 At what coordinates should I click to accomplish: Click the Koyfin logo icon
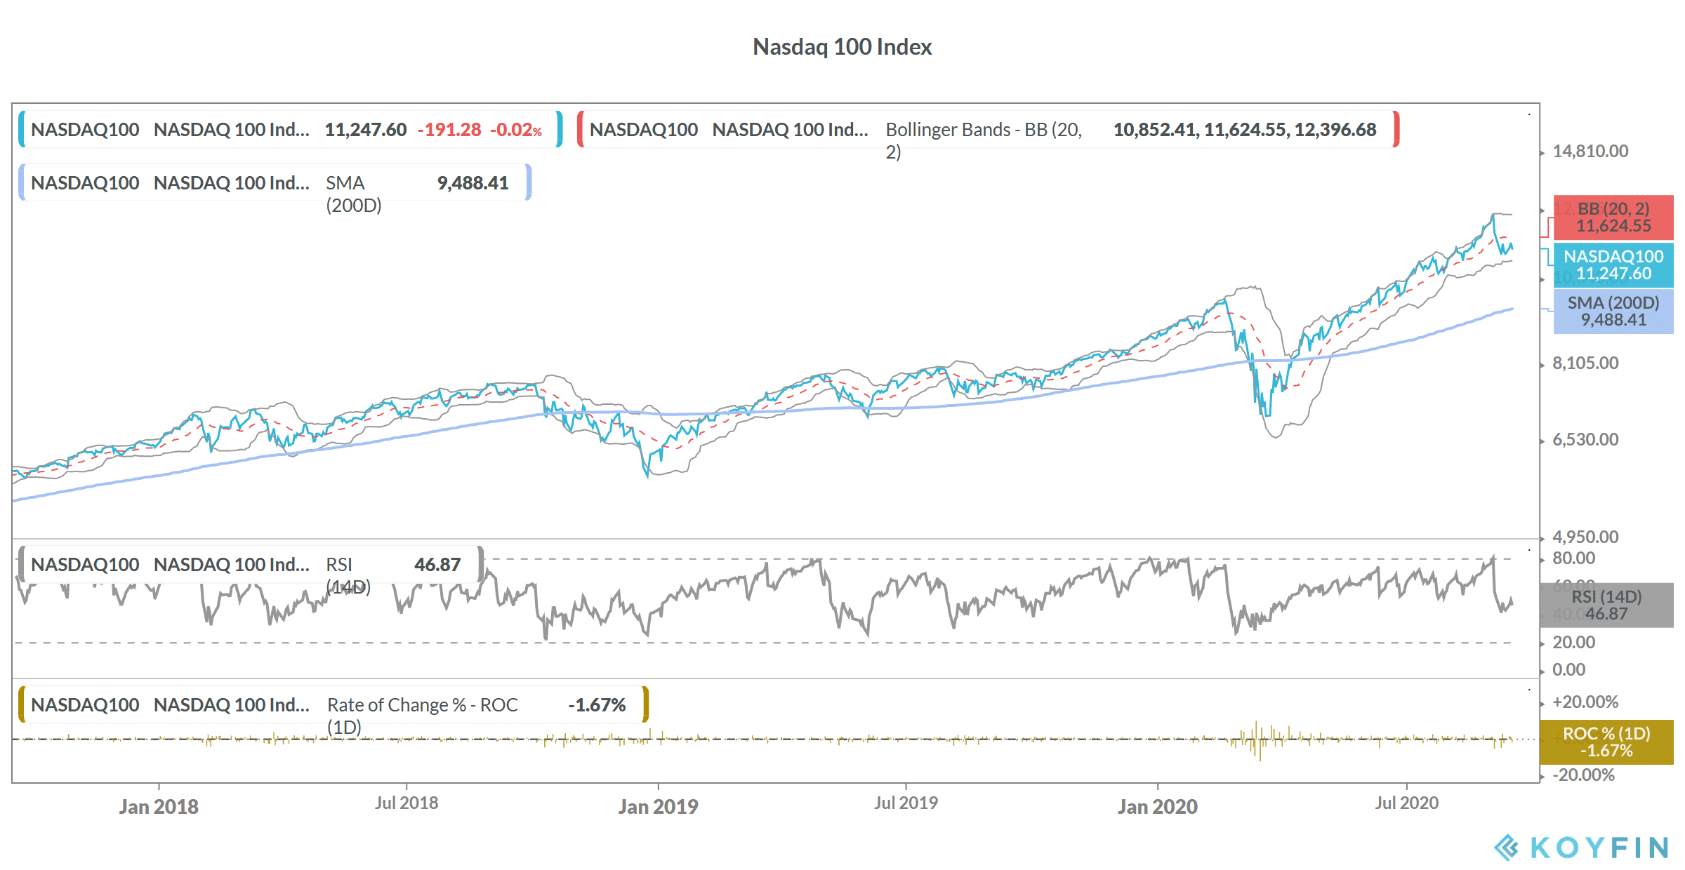[x=1506, y=848]
